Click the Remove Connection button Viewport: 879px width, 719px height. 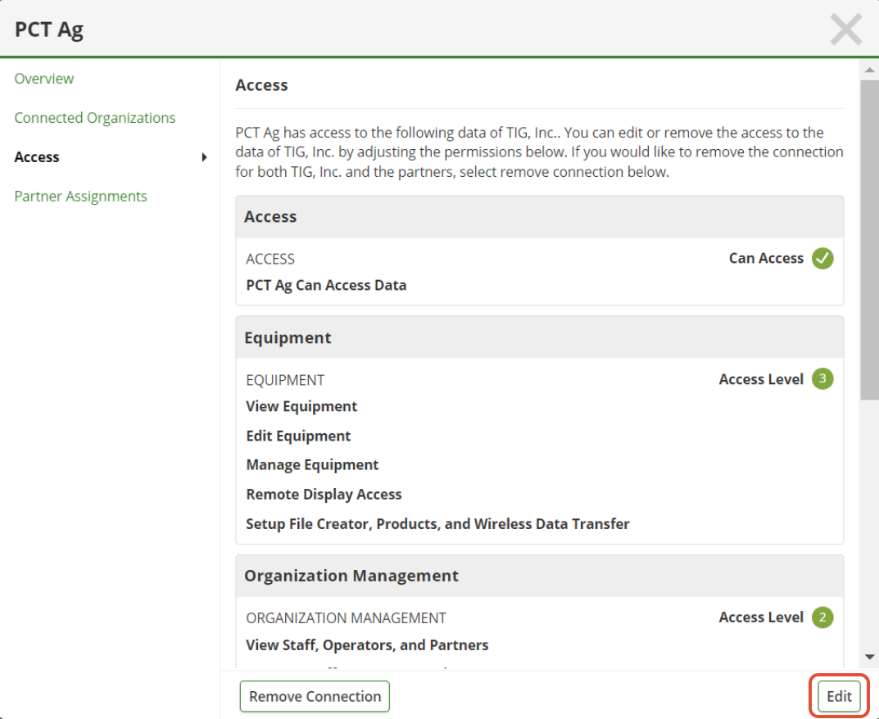tap(315, 697)
